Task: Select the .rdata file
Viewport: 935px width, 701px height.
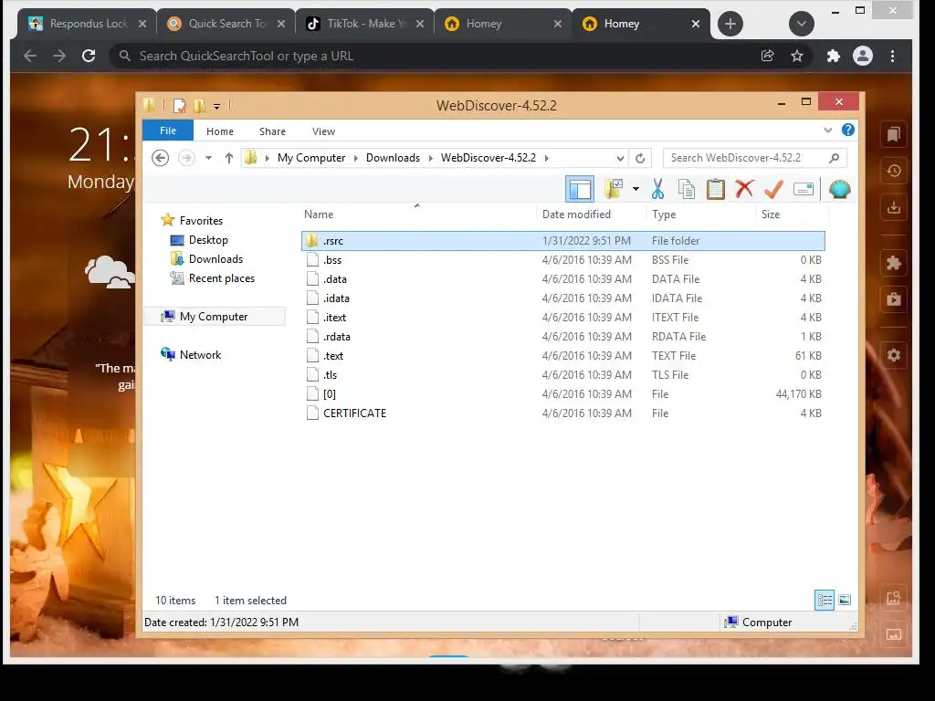Action: 562,337
